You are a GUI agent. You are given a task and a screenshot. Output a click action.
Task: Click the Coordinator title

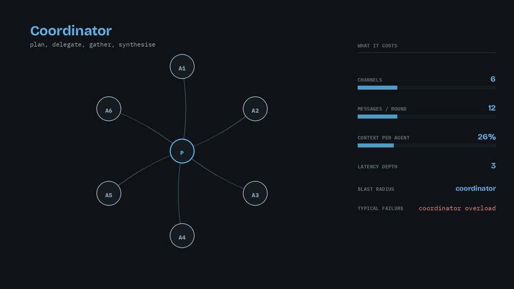(71, 31)
